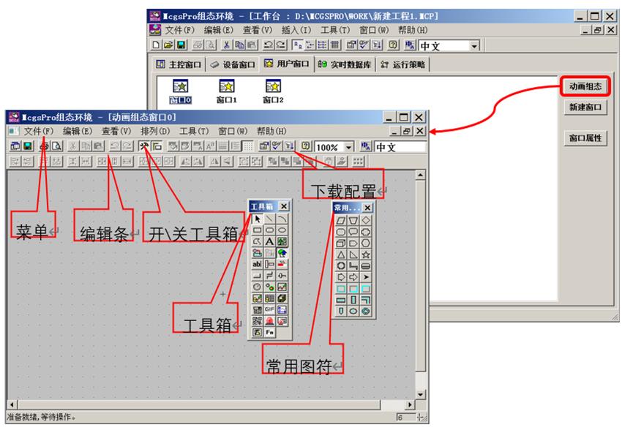633x430 pixels.
Task: Select the QR code tool in the toolbox
Action: point(257,321)
